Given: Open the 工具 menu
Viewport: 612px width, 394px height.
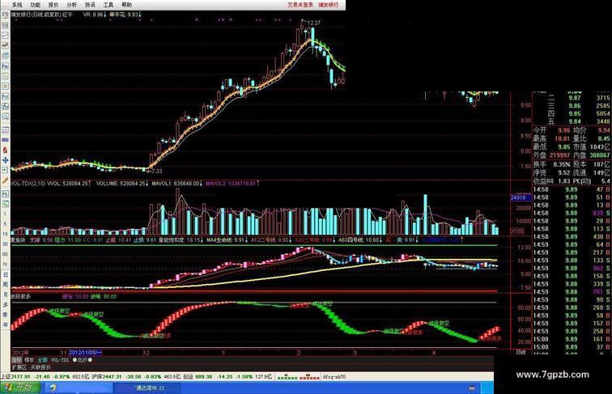Looking at the screenshot, I should (108, 5).
